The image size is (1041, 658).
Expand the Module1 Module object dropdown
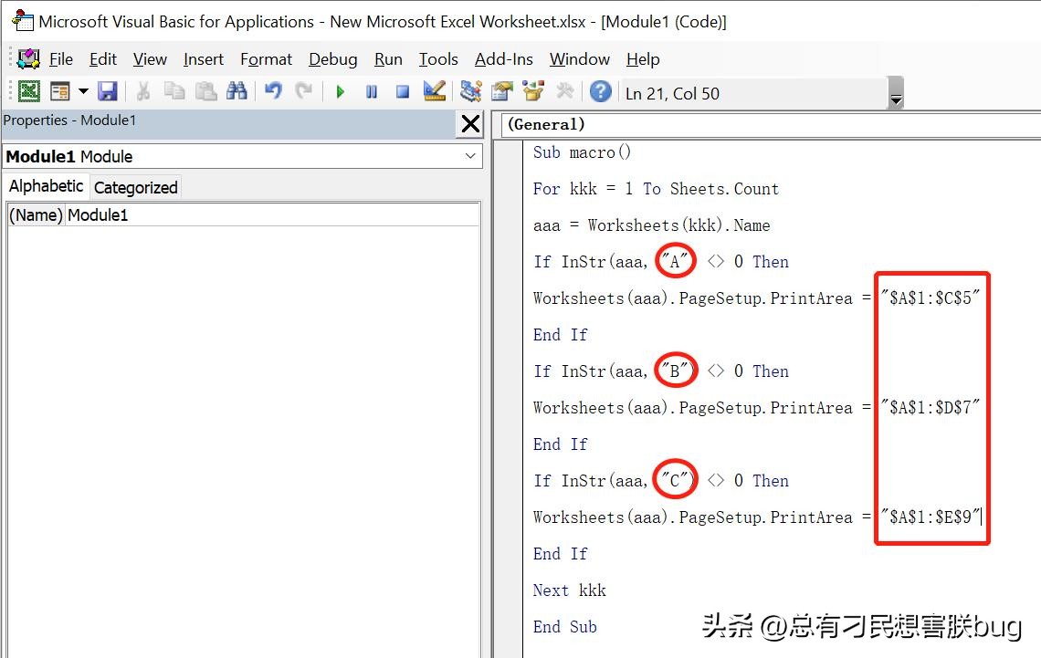[x=470, y=157]
